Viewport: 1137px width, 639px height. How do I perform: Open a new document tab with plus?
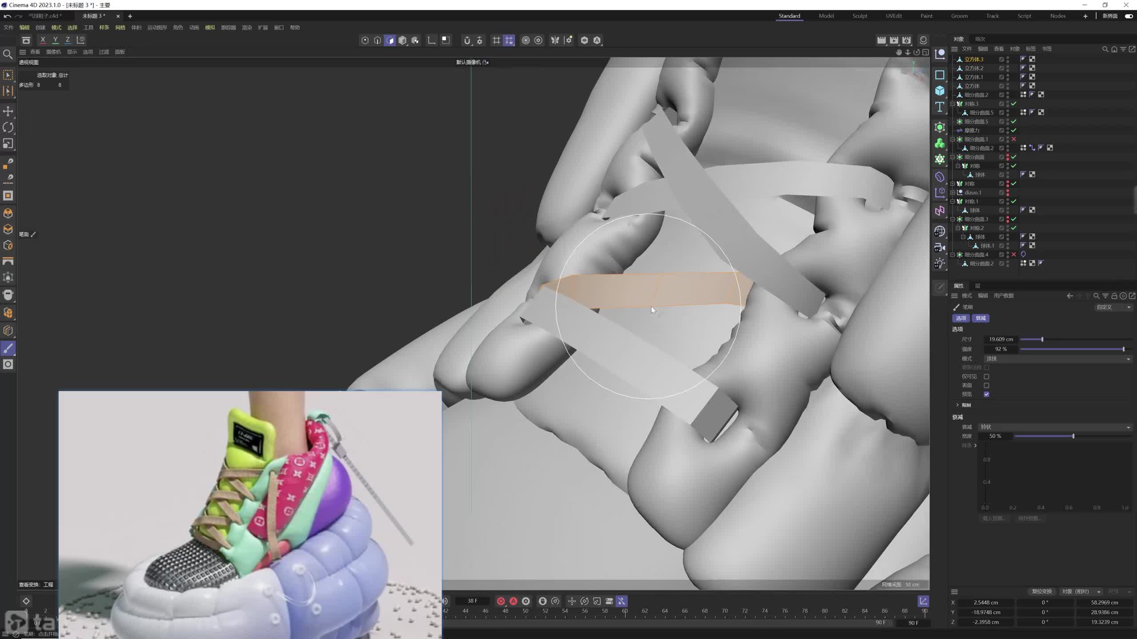[x=130, y=16]
